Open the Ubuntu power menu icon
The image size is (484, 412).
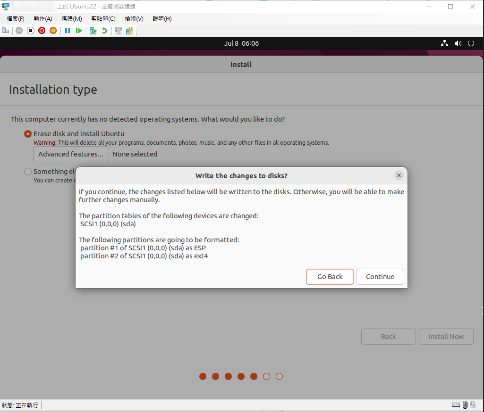pos(471,43)
